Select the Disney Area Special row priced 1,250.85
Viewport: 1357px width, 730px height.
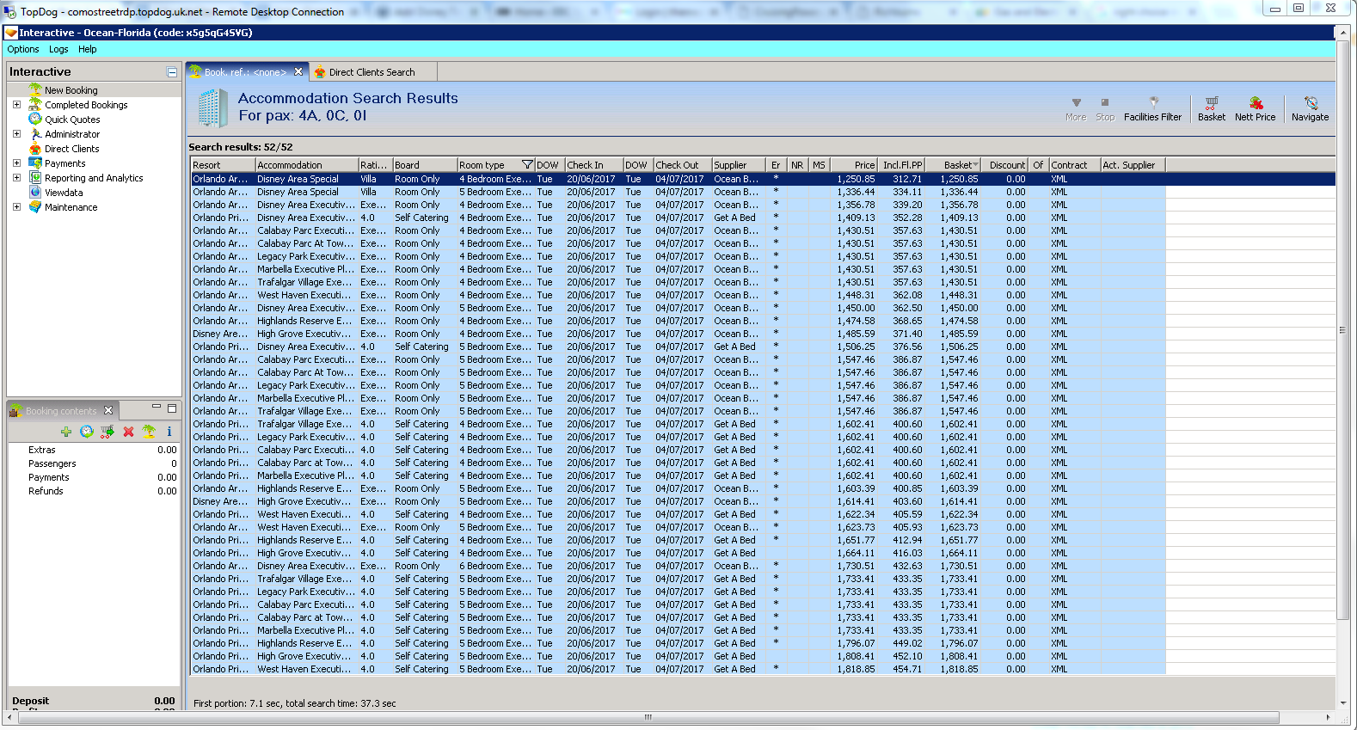(x=678, y=179)
